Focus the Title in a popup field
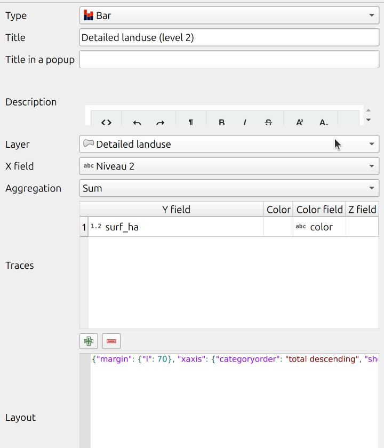Screen dimensions: 384x448 tap(229, 59)
